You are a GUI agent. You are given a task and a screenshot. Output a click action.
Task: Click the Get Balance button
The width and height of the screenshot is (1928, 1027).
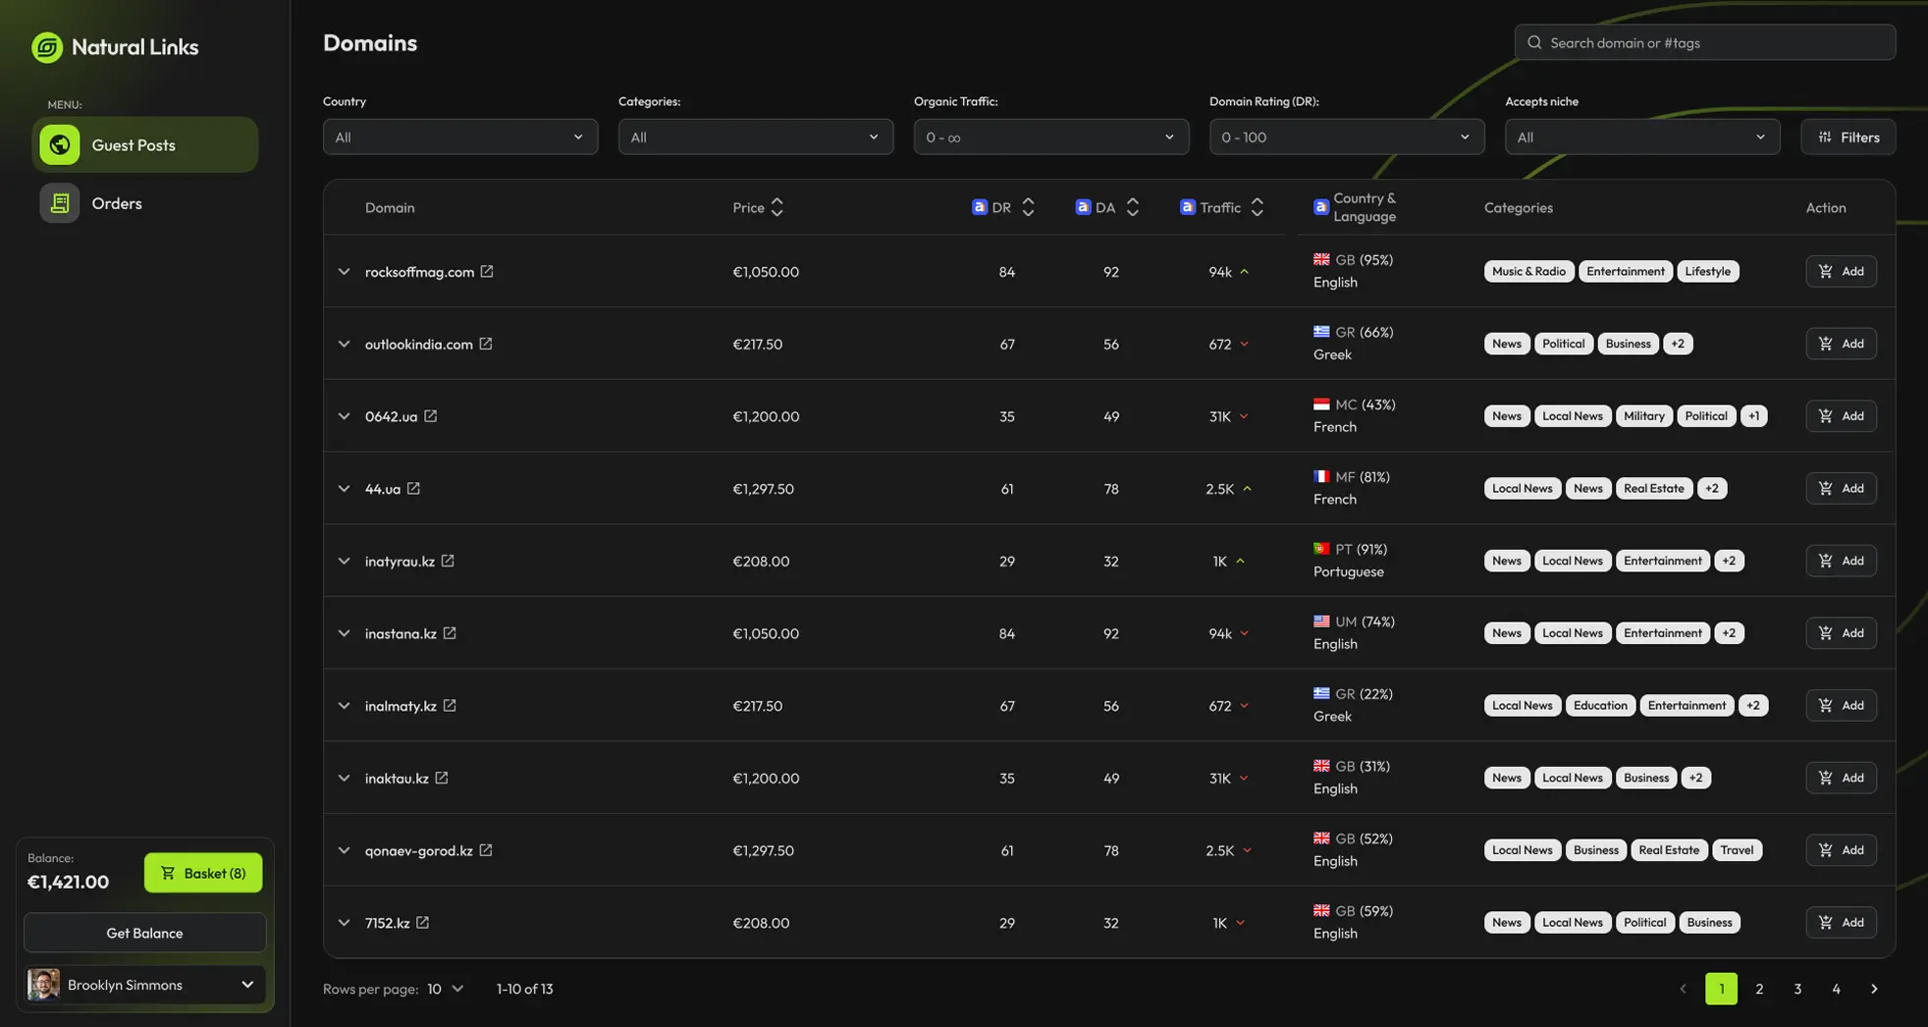coord(144,933)
